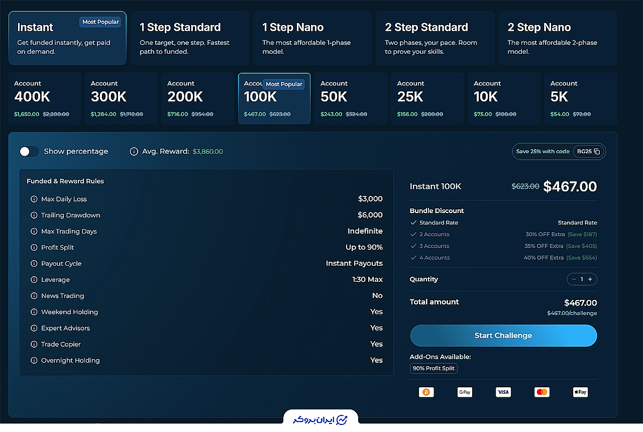This screenshot has height=432, width=643.
Task: Choose the Apple Pay payment icon
Action: click(580, 392)
